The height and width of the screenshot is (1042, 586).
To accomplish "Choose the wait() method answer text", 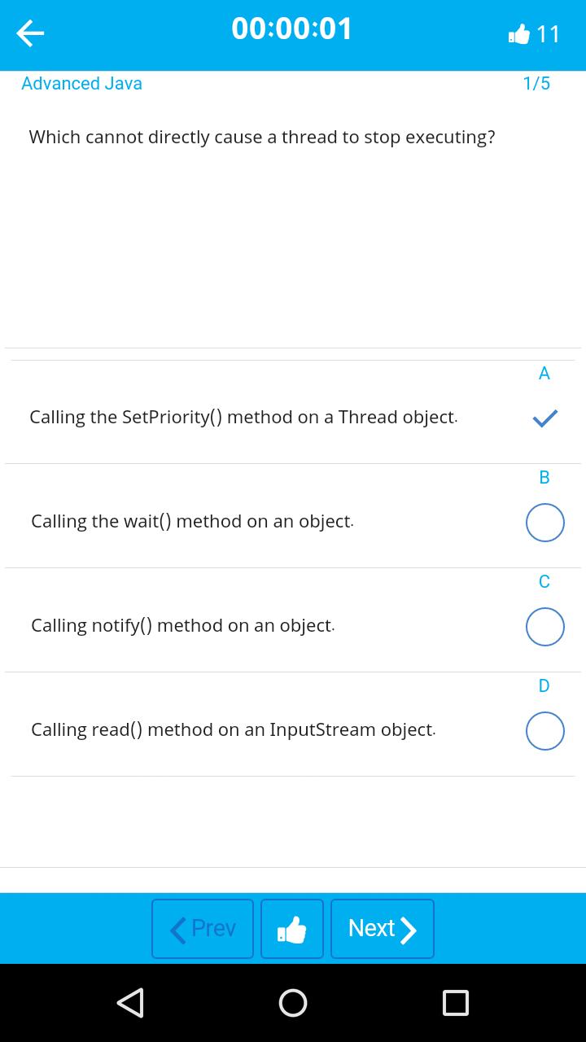I will 192,521.
